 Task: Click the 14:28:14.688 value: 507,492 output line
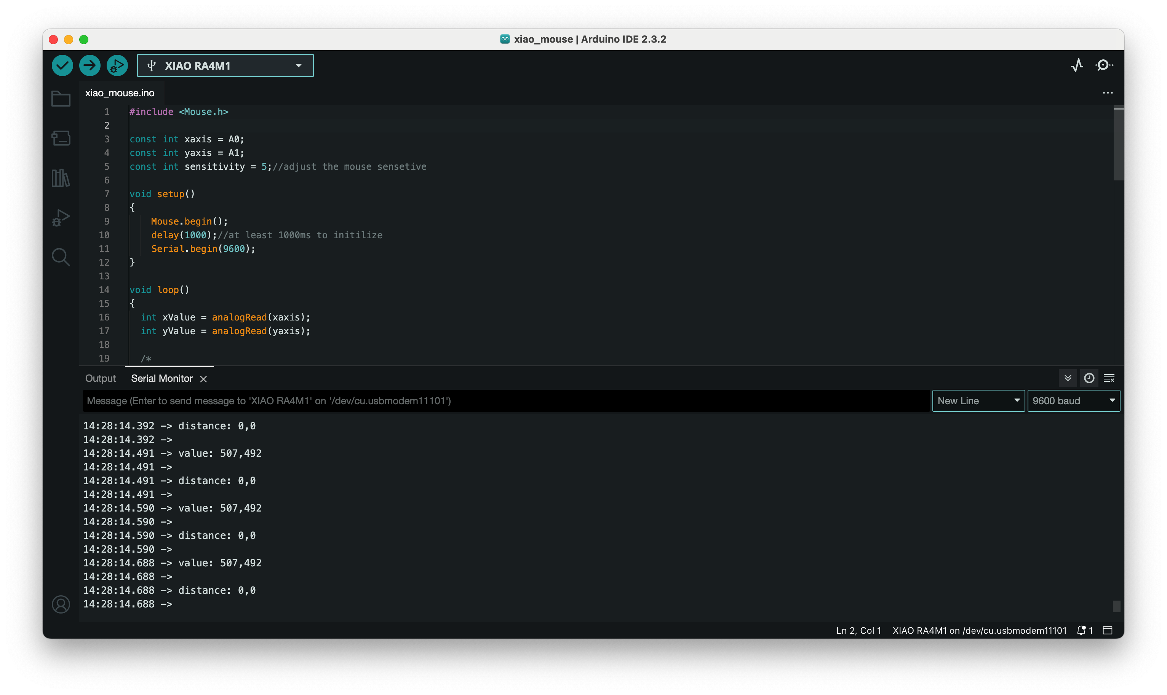pyautogui.click(x=173, y=563)
